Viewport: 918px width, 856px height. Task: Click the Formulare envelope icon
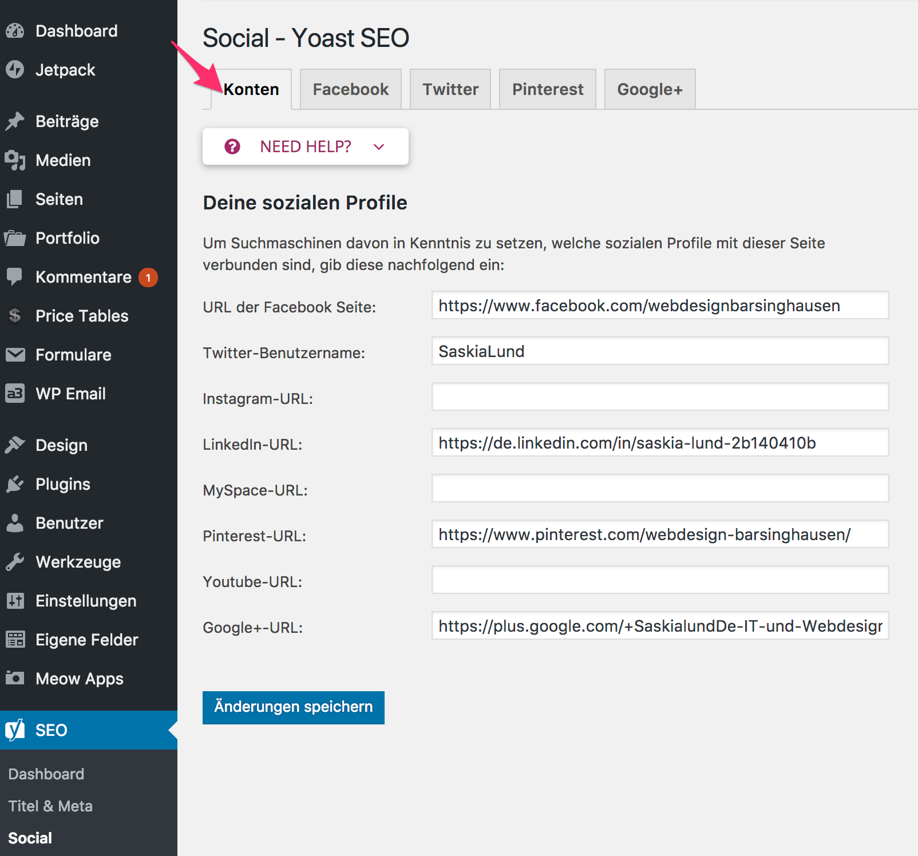click(15, 355)
